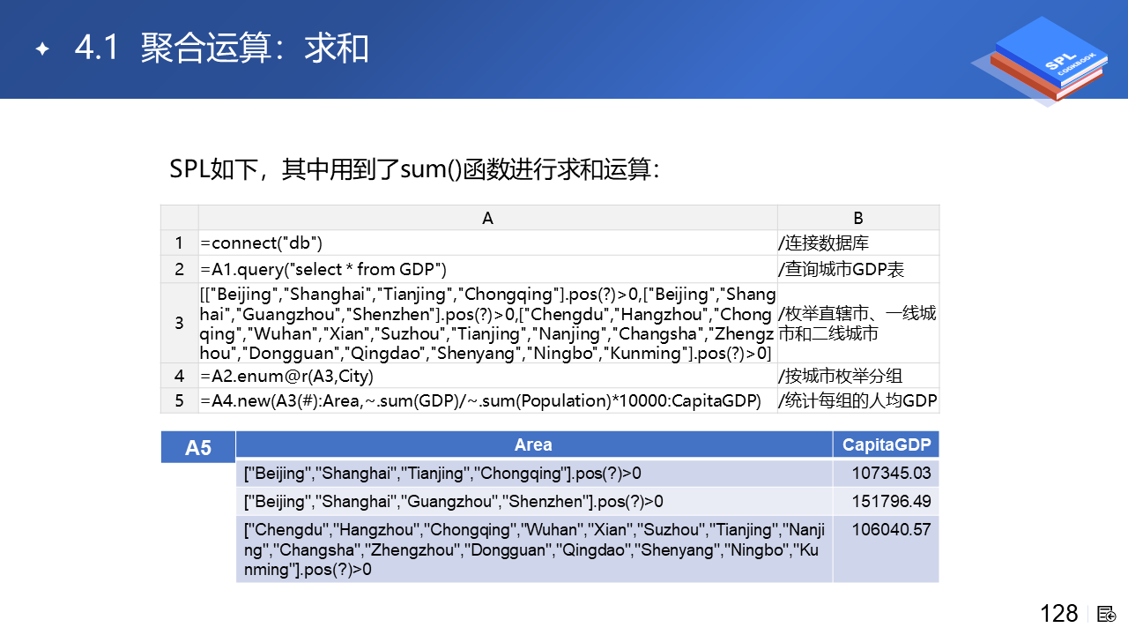Select the cell =A2.enum@r(A3,City)
This screenshot has width=1128, height=635.
pyautogui.click(x=488, y=376)
